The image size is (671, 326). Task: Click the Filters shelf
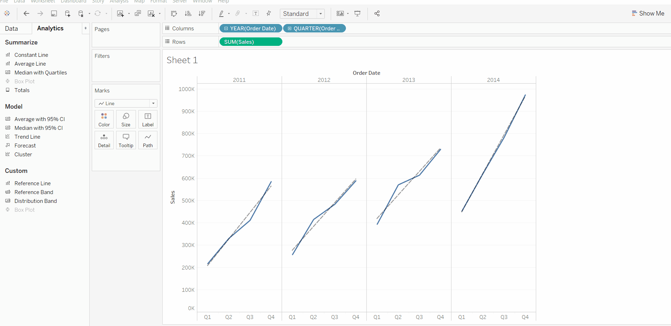126,66
